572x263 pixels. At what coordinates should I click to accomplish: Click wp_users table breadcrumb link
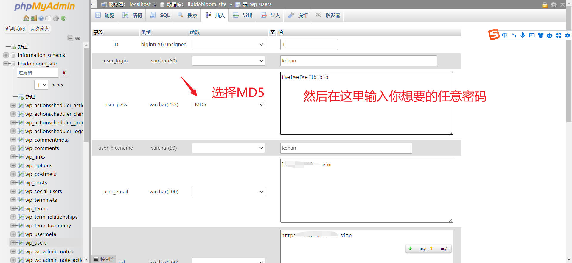point(261,4)
